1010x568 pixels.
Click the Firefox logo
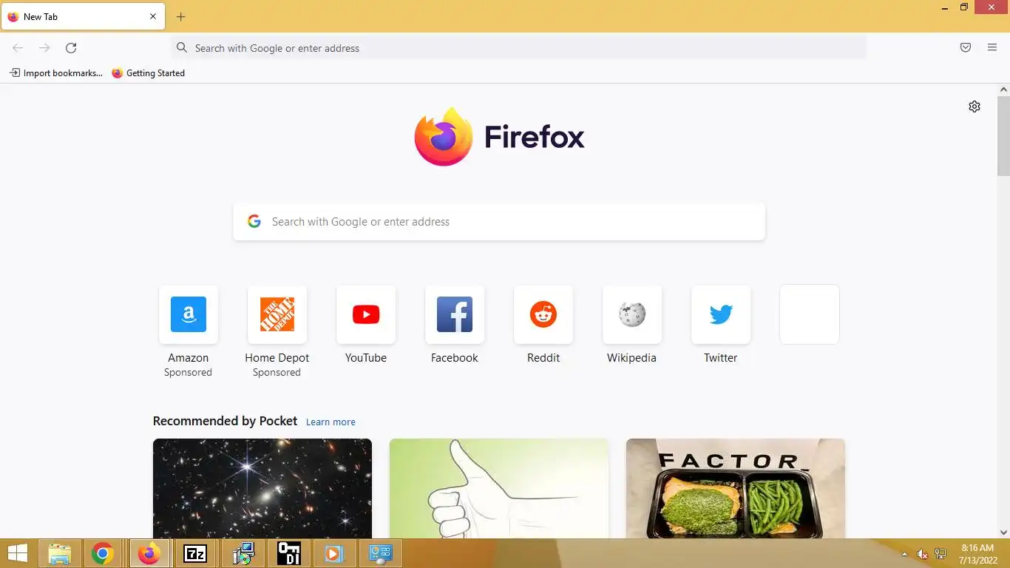coord(499,137)
